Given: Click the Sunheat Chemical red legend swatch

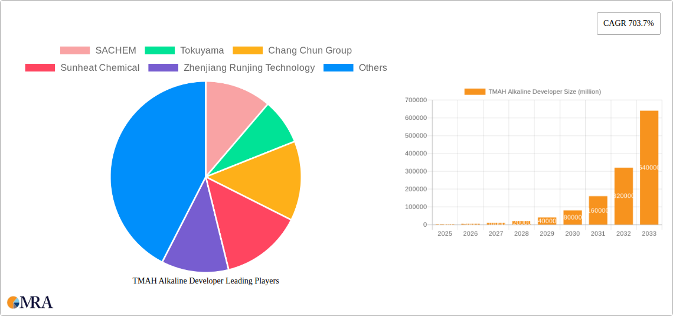Looking at the screenshot, I should pyautogui.click(x=40, y=68).
